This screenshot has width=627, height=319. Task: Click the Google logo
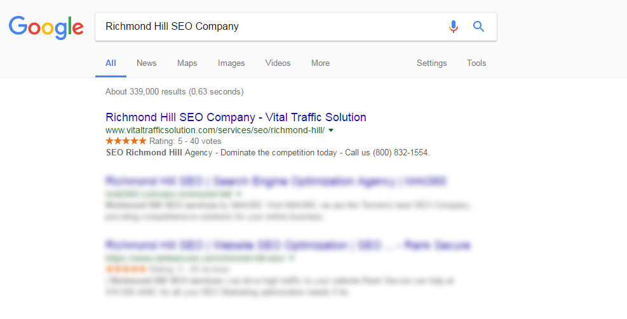pyautogui.click(x=46, y=27)
